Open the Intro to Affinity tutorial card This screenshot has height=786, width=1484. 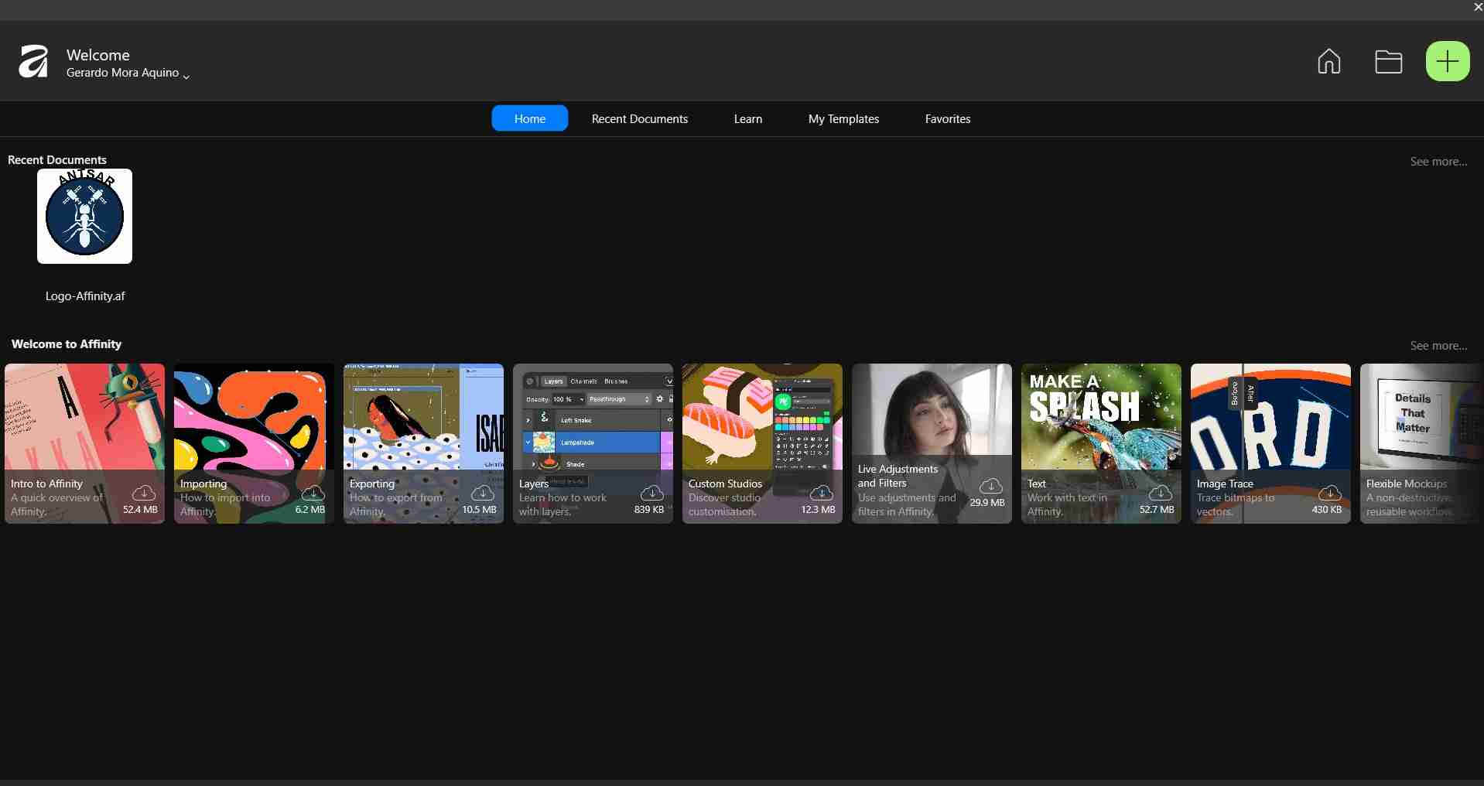tap(85, 443)
